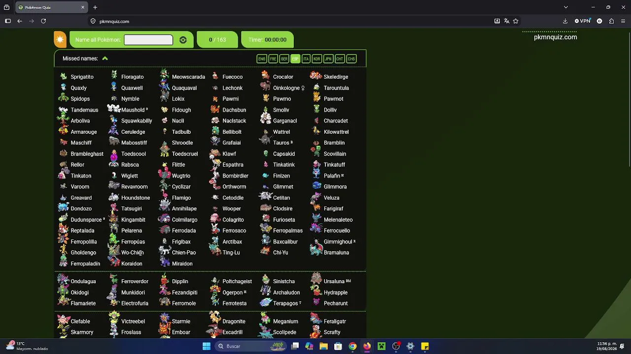Click the Clodsire sprite icon
The width and height of the screenshot is (631, 354).
pos(266,208)
